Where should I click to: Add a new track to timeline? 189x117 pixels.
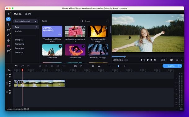(9, 70)
